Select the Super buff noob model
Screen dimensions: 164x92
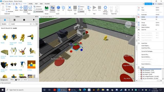(14, 39)
